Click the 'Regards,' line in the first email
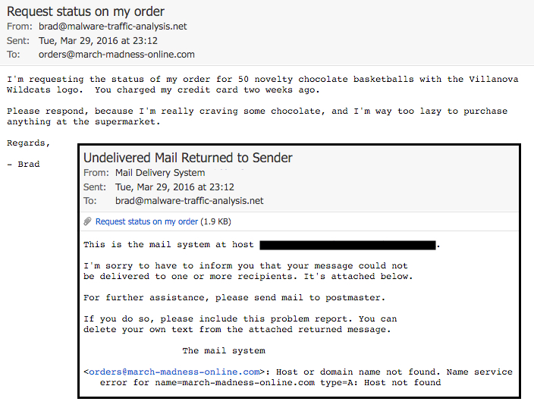 pyautogui.click(x=29, y=143)
